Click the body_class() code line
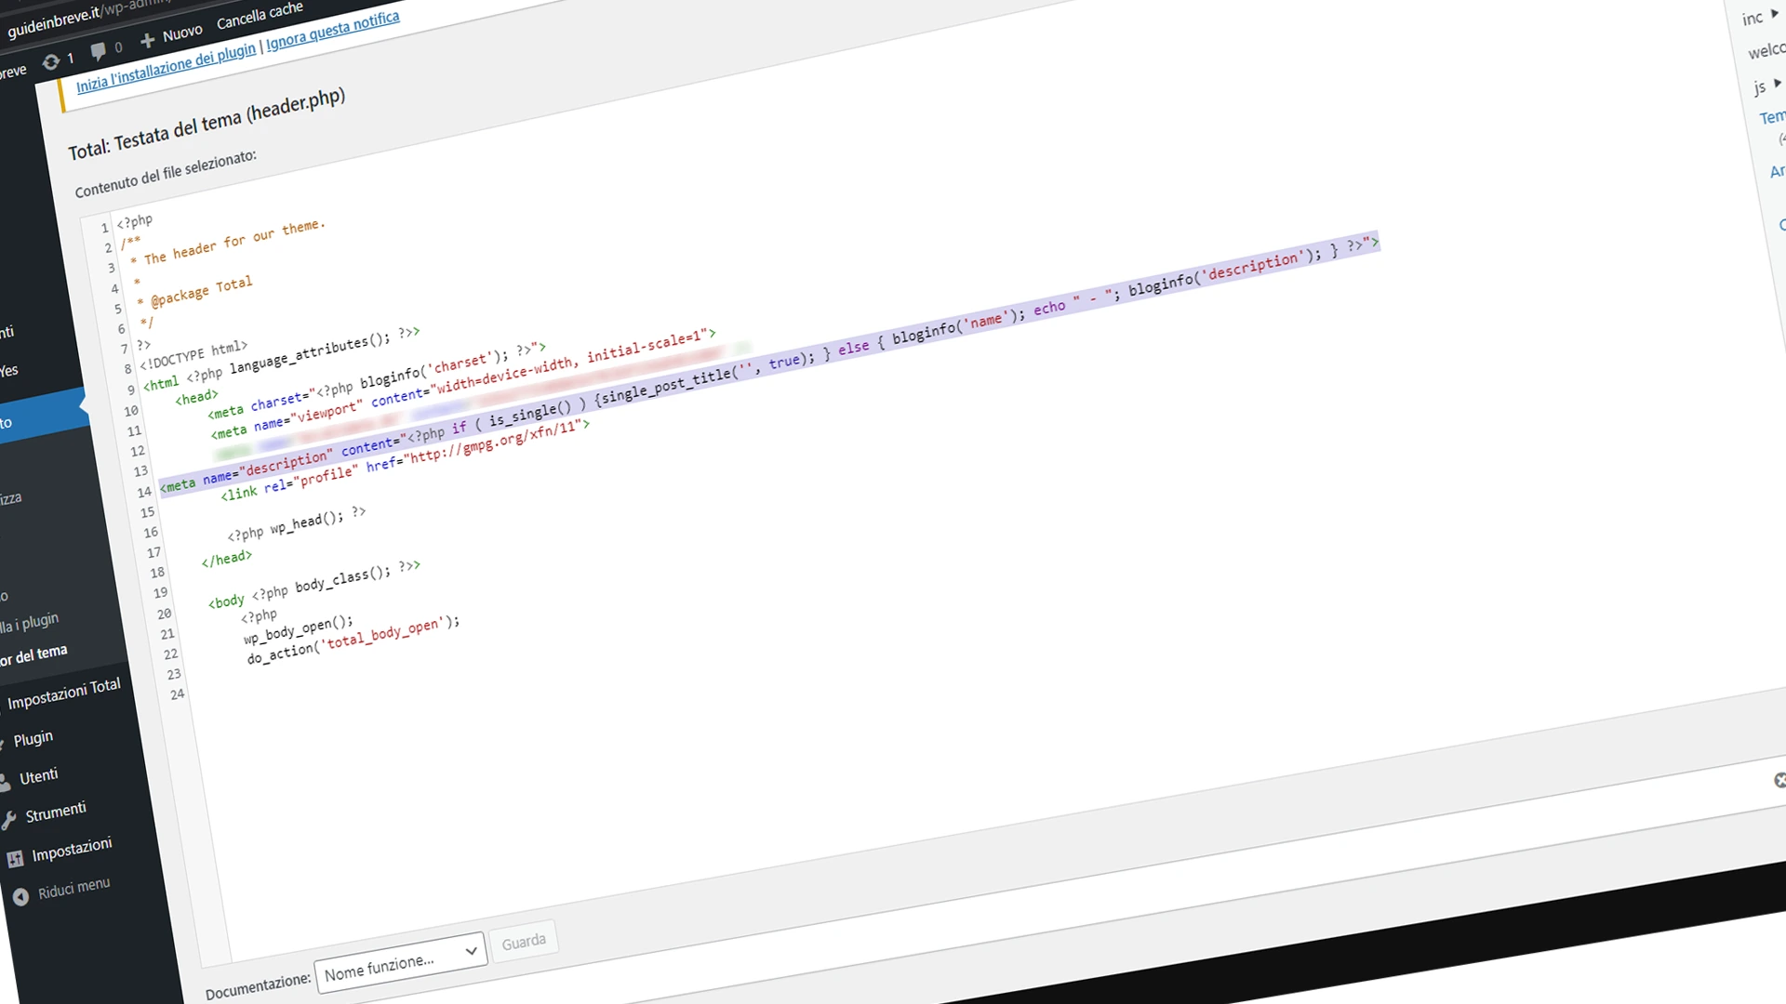1786x1004 pixels. [x=314, y=584]
